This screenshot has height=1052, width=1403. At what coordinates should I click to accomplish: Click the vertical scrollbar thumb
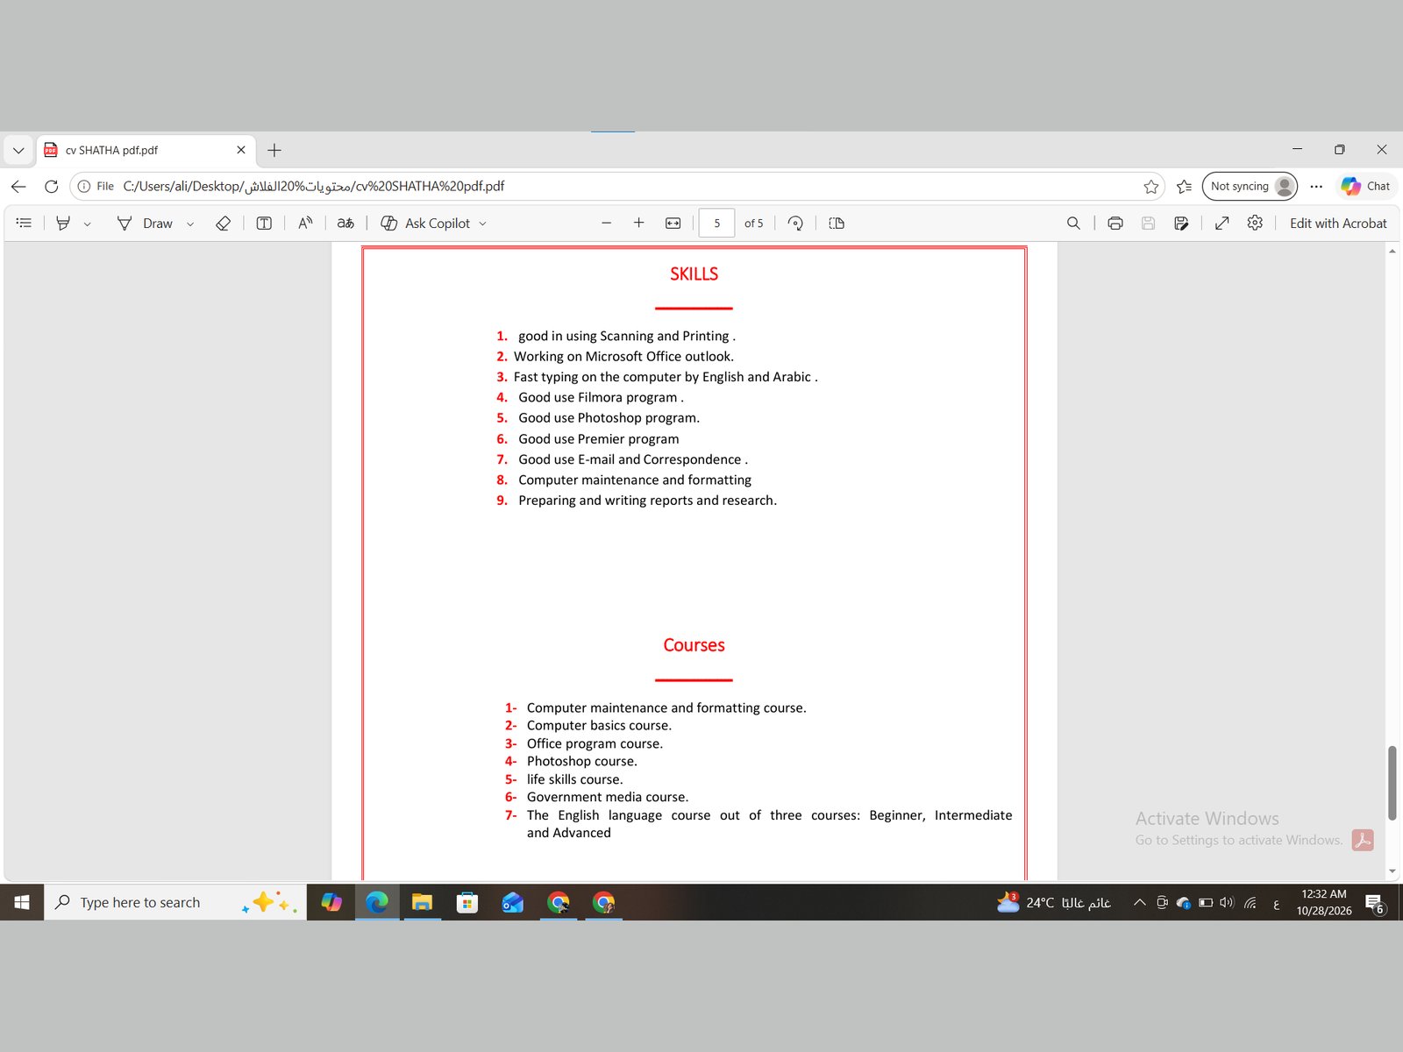click(x=1392, y=783)
